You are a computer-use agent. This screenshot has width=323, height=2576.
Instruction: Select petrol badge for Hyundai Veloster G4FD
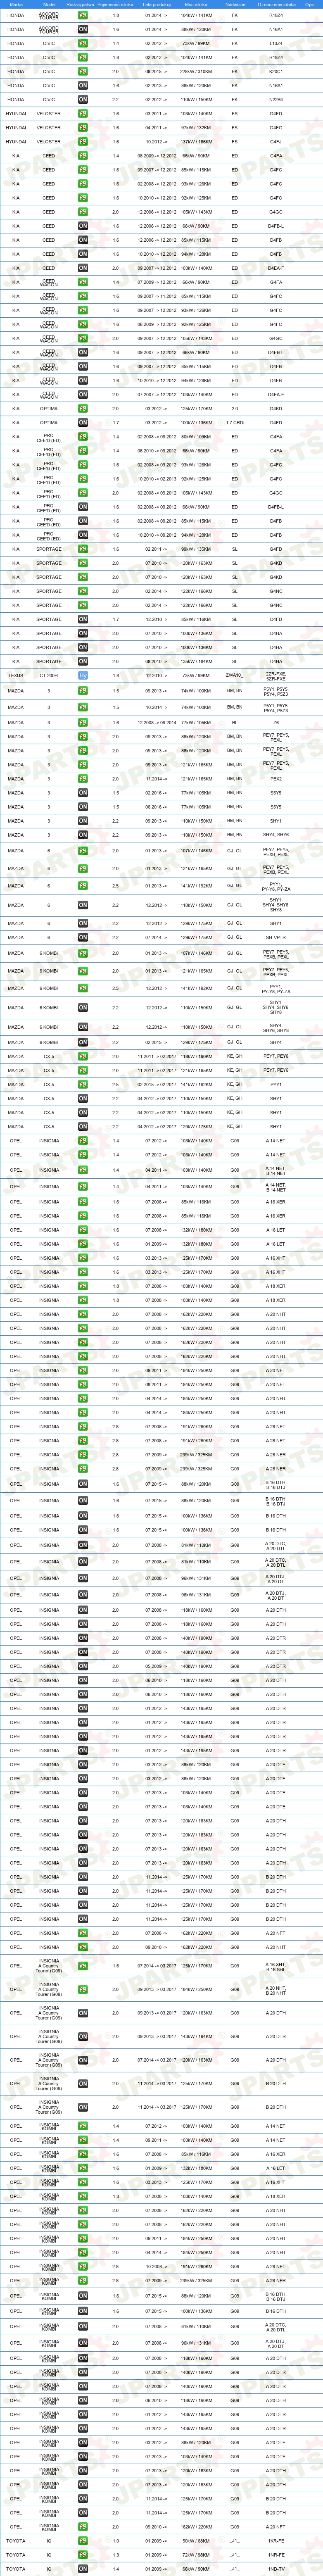pyautogui.click(x=83, y=114)
